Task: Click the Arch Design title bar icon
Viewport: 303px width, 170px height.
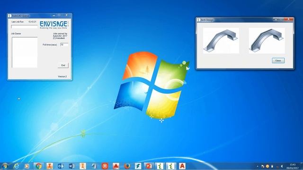Action: point(198,20)
